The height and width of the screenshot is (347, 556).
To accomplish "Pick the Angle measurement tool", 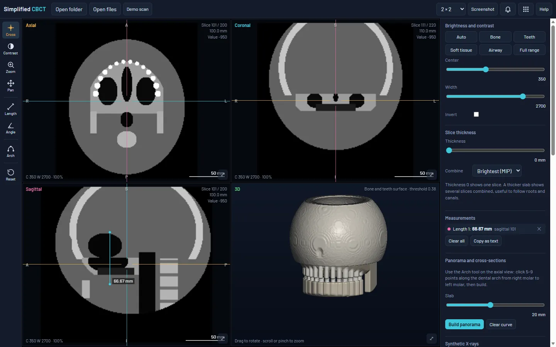I will pos(10,128).
